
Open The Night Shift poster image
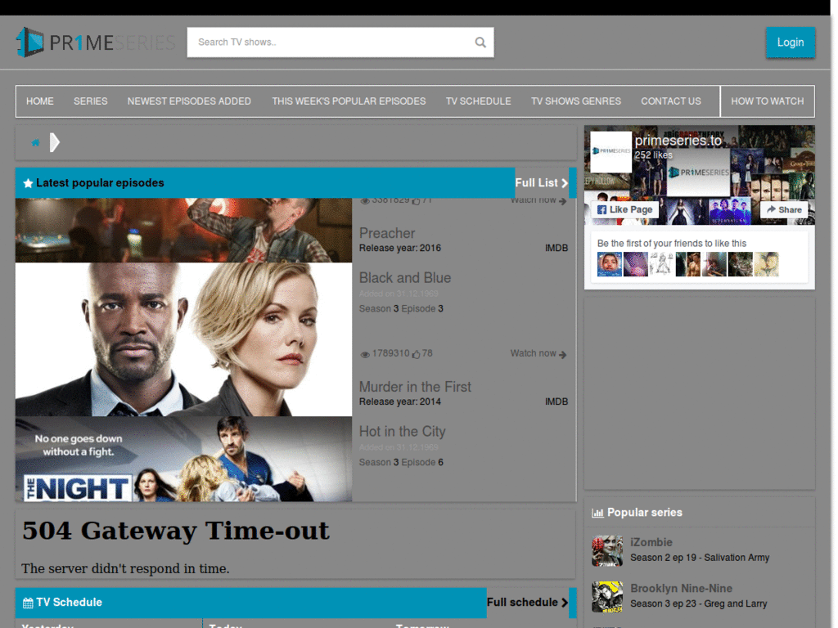pos(183,459)
